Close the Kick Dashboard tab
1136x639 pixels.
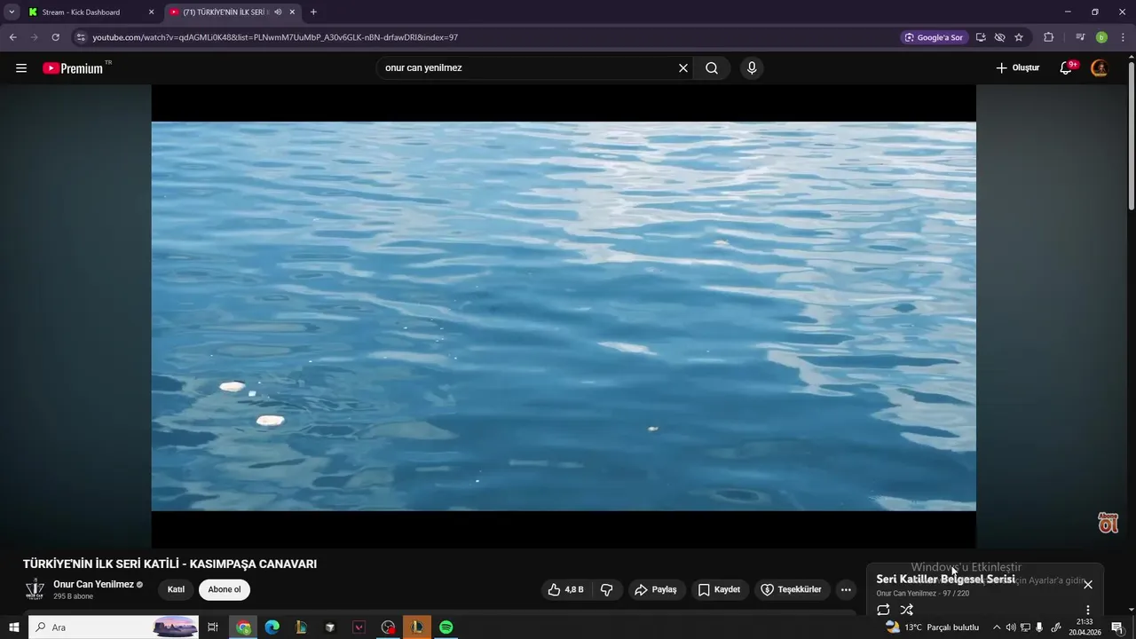pyautogui.click(x=151, y=12)
